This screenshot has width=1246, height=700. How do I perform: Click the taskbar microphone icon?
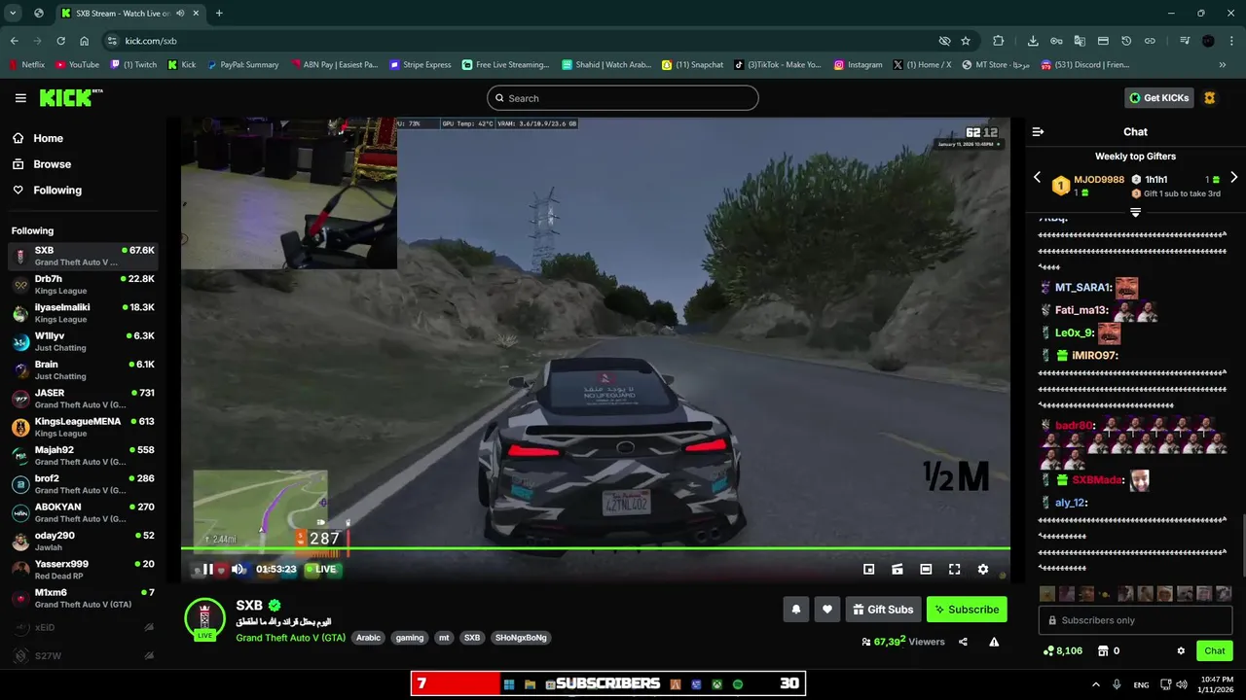click(1117, 684)
